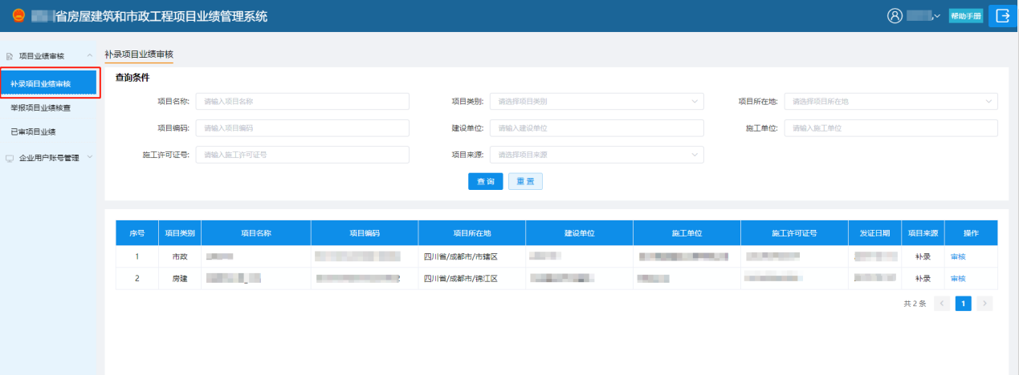Click the national emblem logo icon
The image size is (1019, 375).
click(x=16, y=16)
